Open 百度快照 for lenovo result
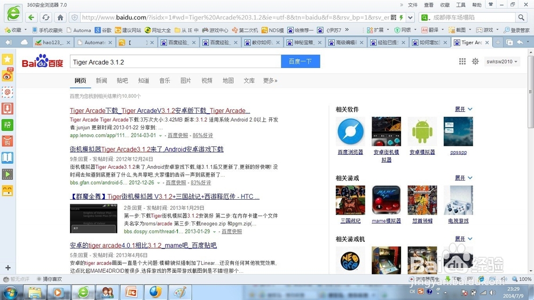534x300 pixels. point(178,136)
